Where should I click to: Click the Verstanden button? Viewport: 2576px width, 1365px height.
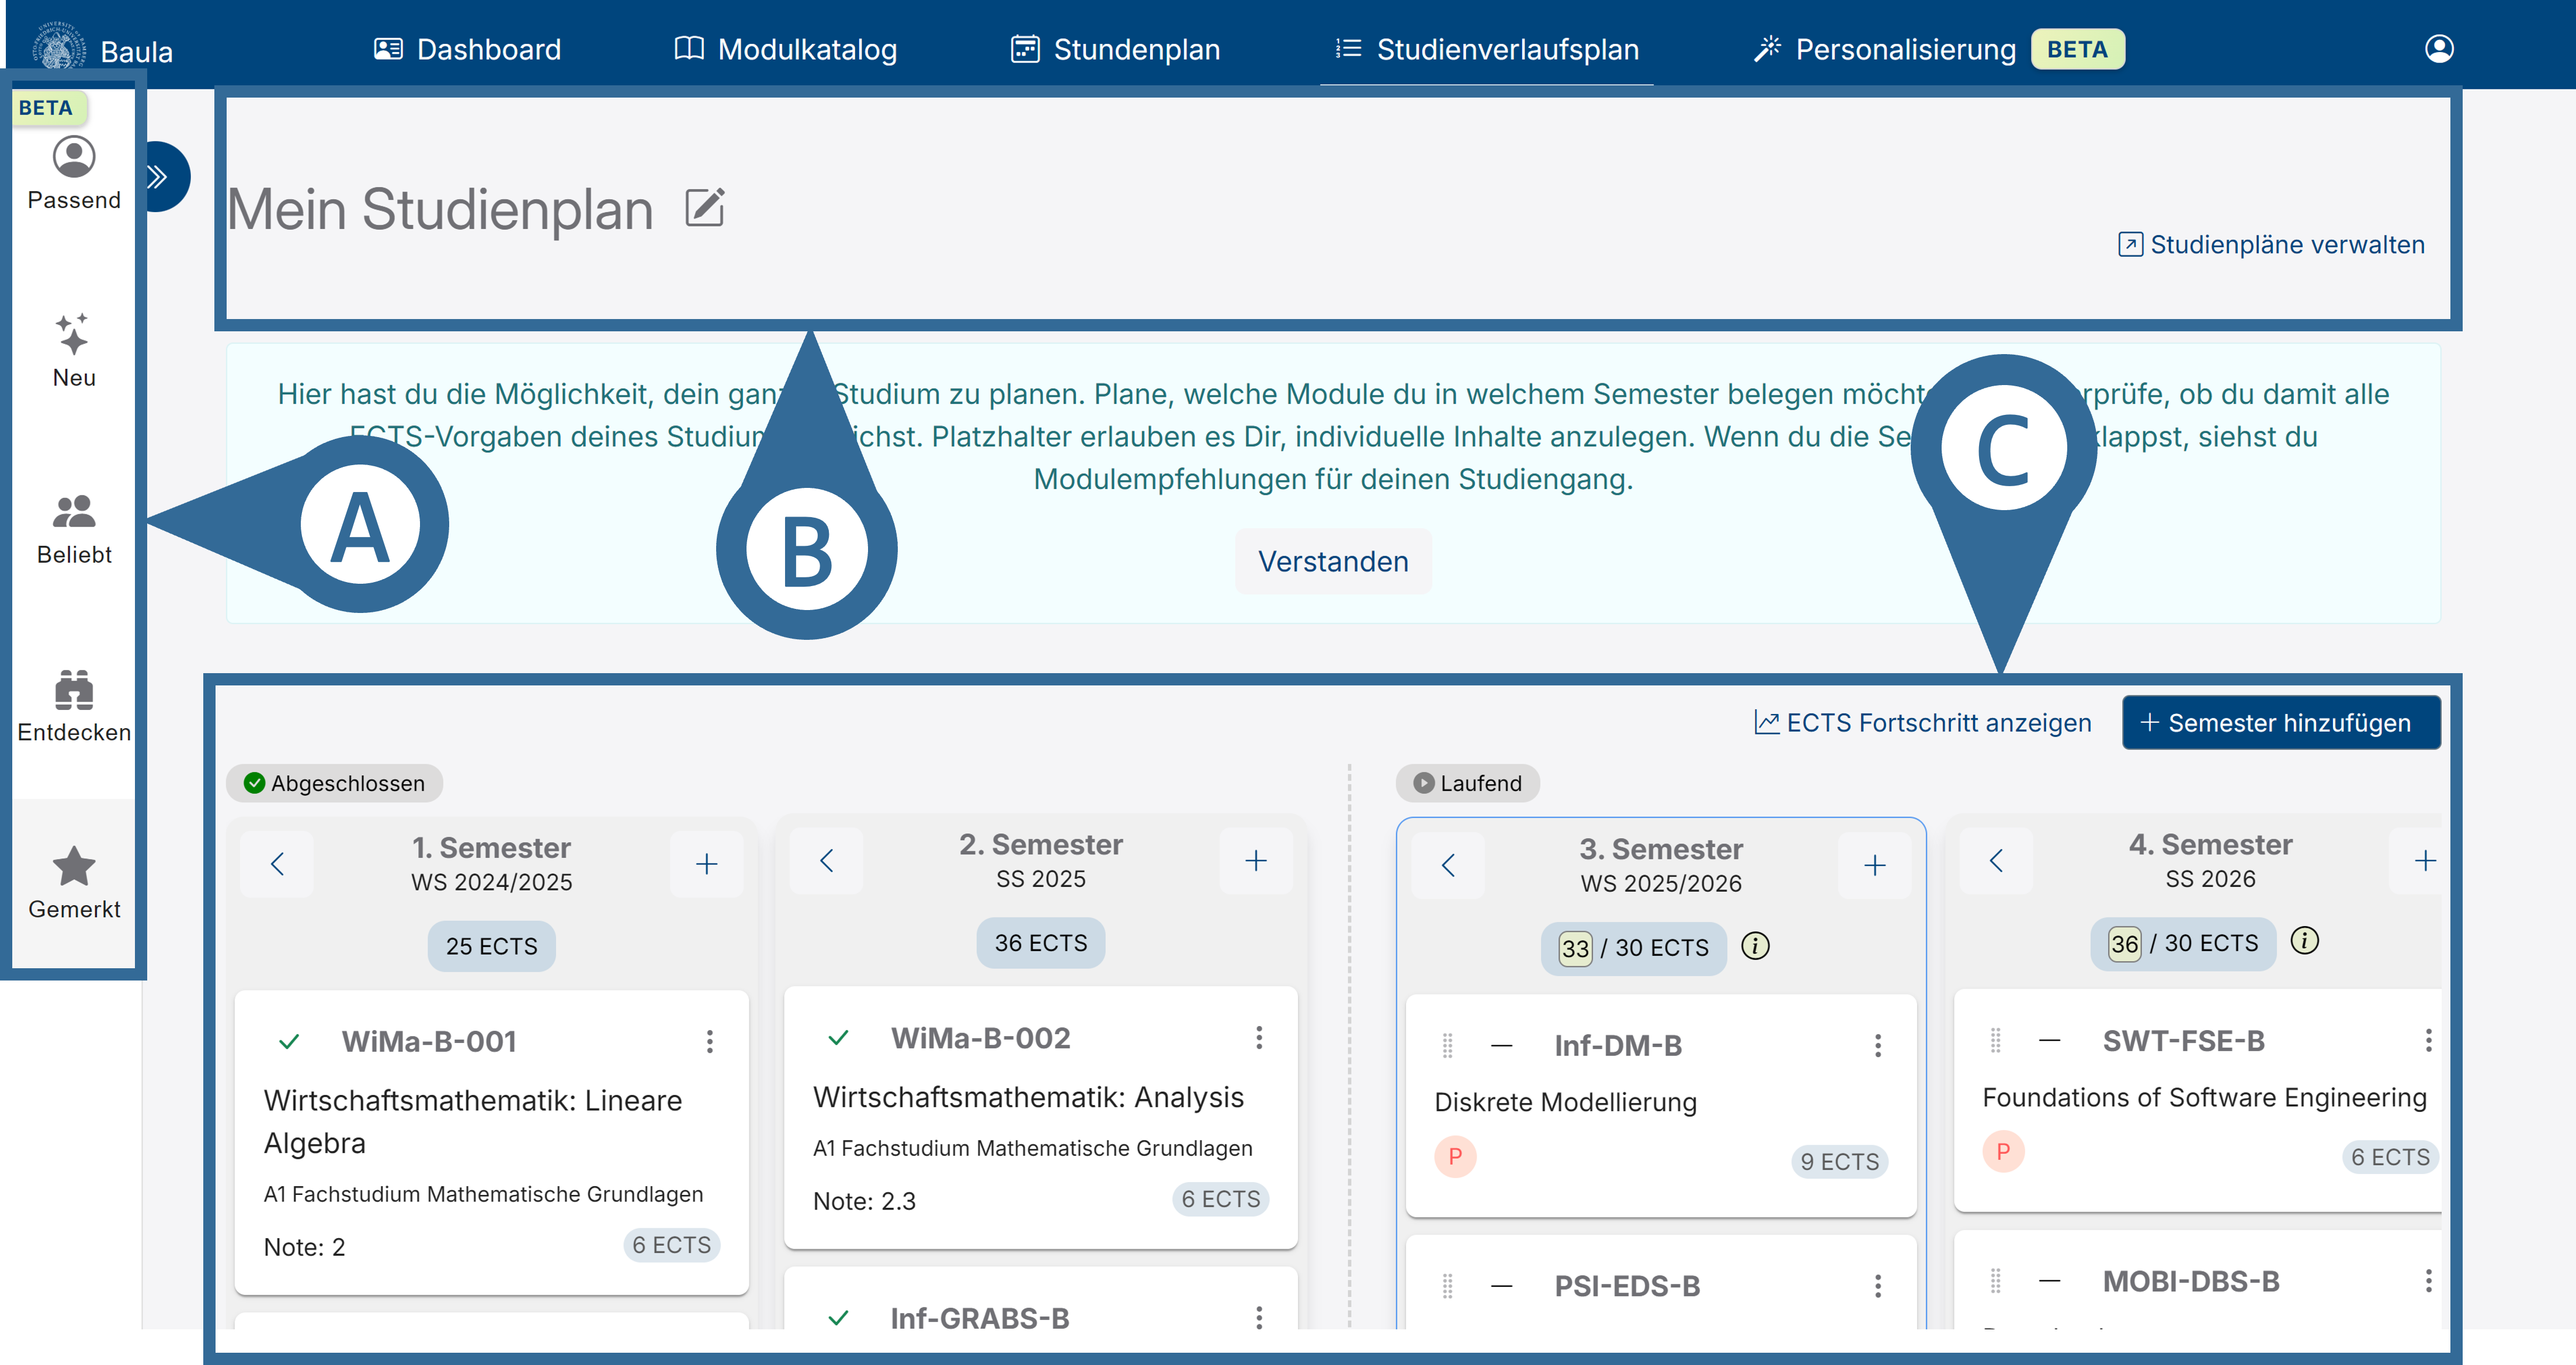coord(1333,561)
